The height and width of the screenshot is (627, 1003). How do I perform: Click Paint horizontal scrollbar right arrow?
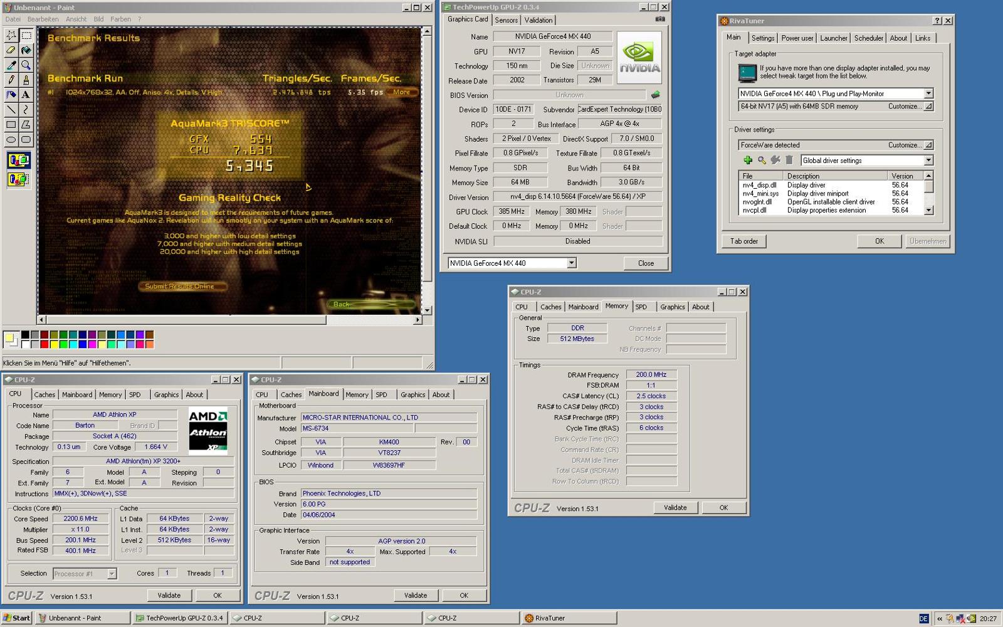coord(418,320)
